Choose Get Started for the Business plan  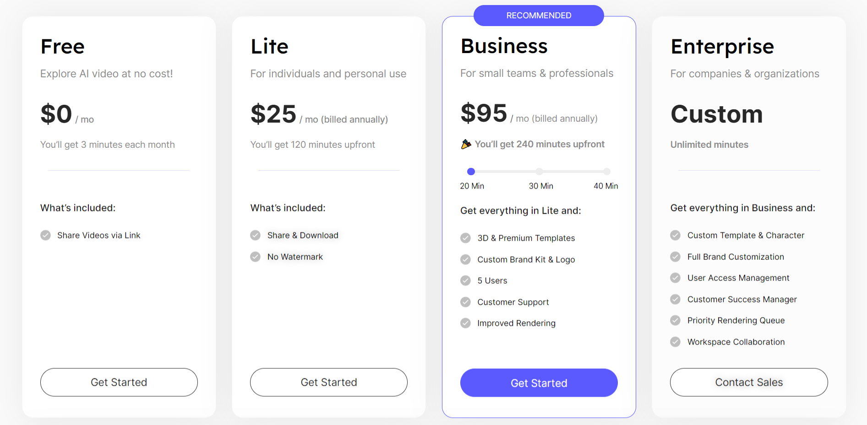pos(539,383)
